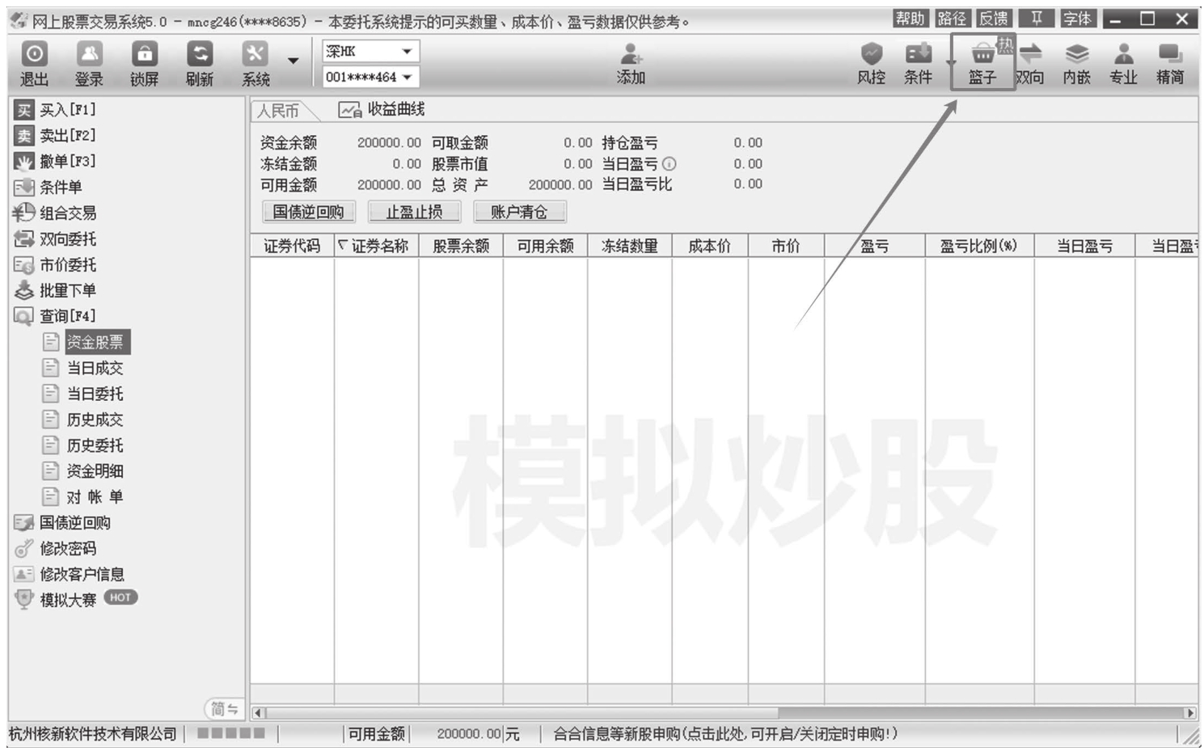Image resolution: width=1204 pixels, height=751 pixels.
Task: Open 风控 risk control icon
Action: (871, 64)
